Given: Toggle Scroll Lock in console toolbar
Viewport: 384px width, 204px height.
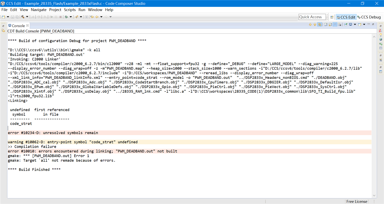Looking at the screenshot, I should [x=330, y=25].
